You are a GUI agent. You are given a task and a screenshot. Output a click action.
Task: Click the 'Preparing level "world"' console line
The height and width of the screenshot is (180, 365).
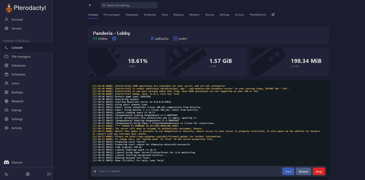pos(119,142)
